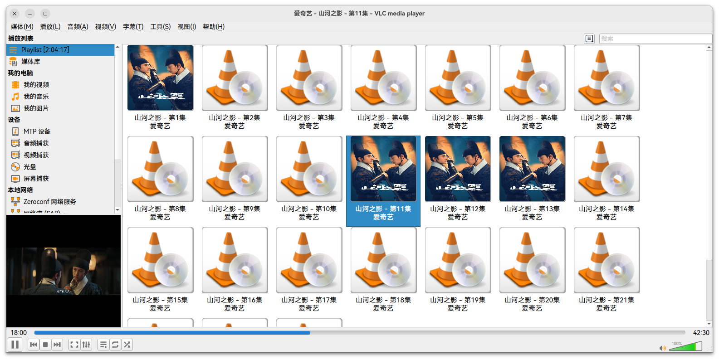Image resolution: width=719 pixels, height=360 pixels.
Task: Toggle fullscreen video mode
Action: (74, 345)
